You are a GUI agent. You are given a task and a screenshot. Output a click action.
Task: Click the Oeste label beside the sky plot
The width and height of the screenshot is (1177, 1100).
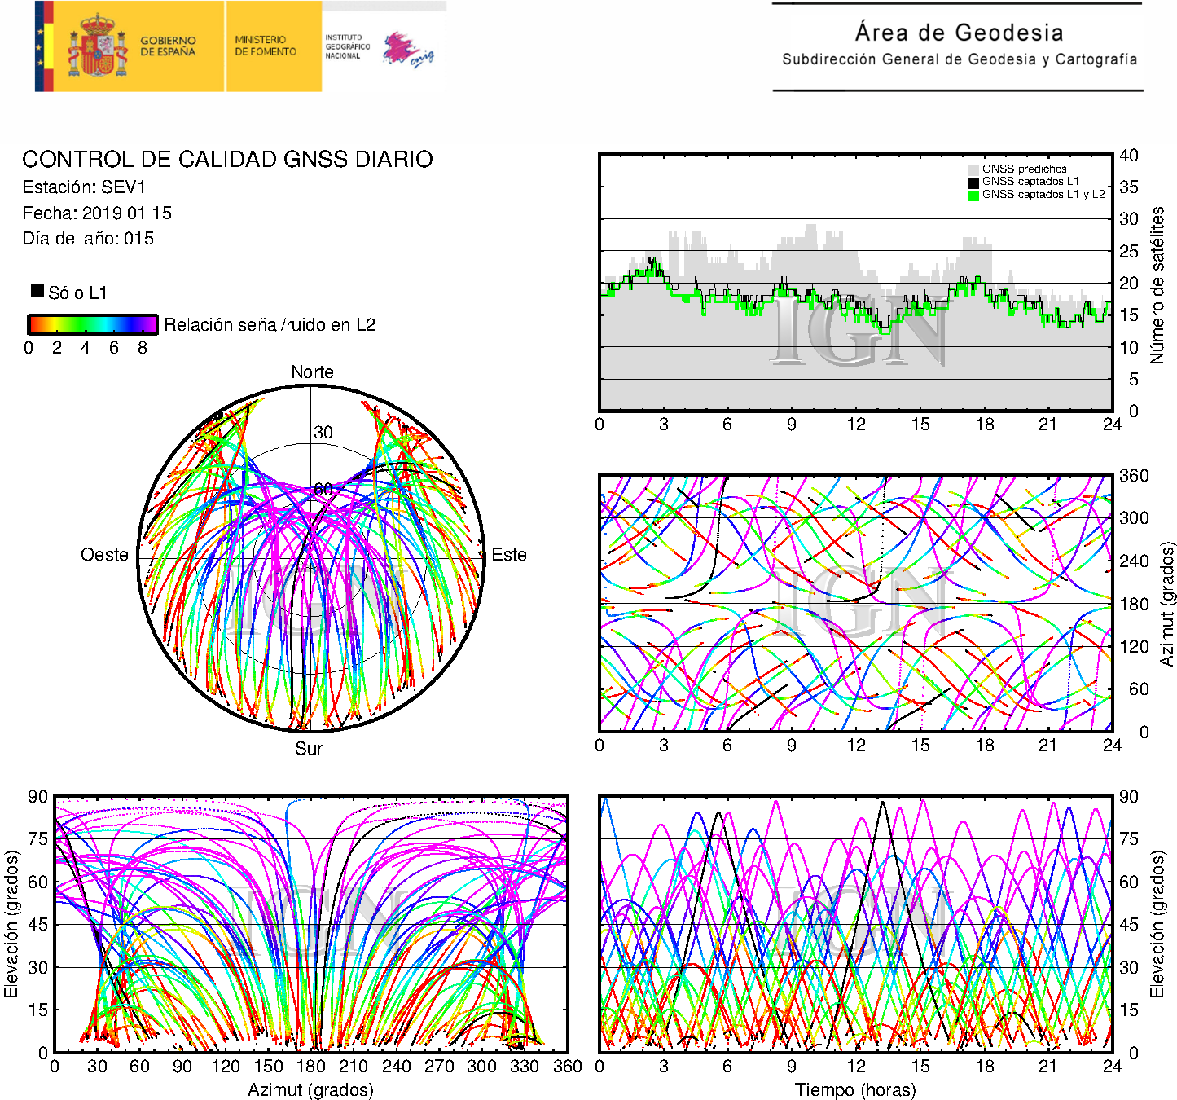(x=104, y=555)
